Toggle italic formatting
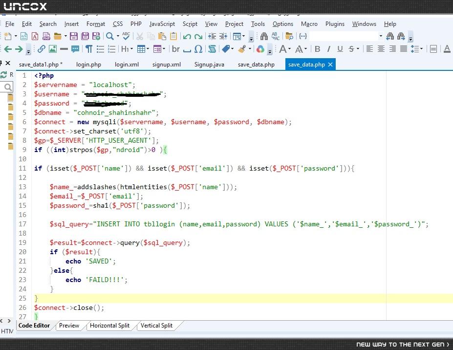This screenshot has width=453, height=350. point(329,49)
